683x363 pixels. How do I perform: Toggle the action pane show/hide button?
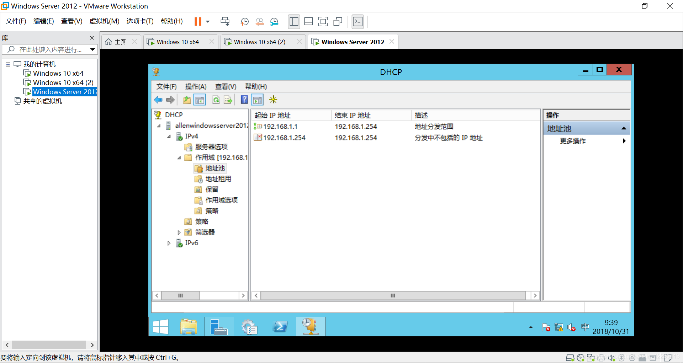pos(258,100)
